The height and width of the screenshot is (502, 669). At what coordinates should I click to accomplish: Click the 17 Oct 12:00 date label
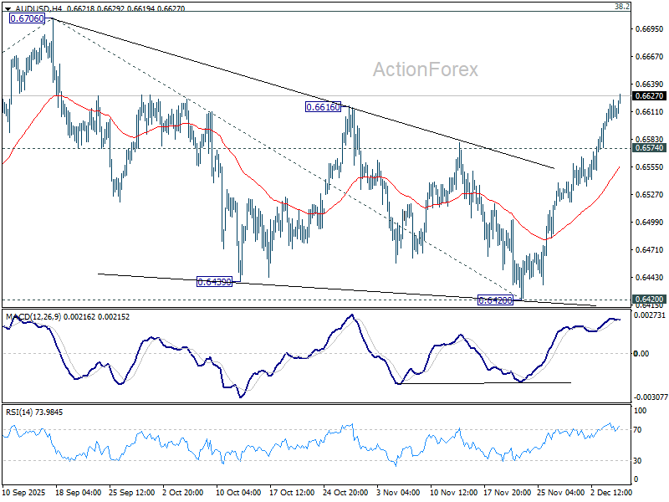point(292,492)
